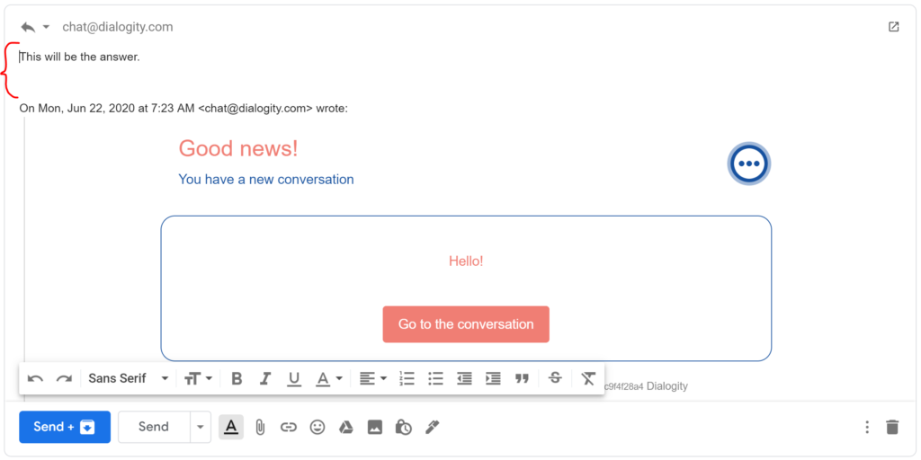Click the footer text 'Dialogity'

(x=667, y=386)
